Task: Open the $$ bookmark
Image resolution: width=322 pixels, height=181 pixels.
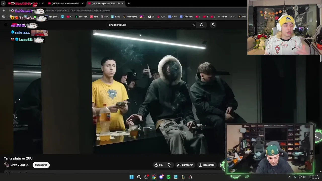Action: pyautogui.click(x=233, y=17)
